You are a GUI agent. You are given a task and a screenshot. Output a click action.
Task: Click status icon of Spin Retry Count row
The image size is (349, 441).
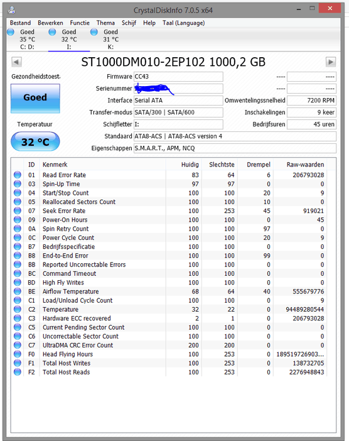click(18, 229)
